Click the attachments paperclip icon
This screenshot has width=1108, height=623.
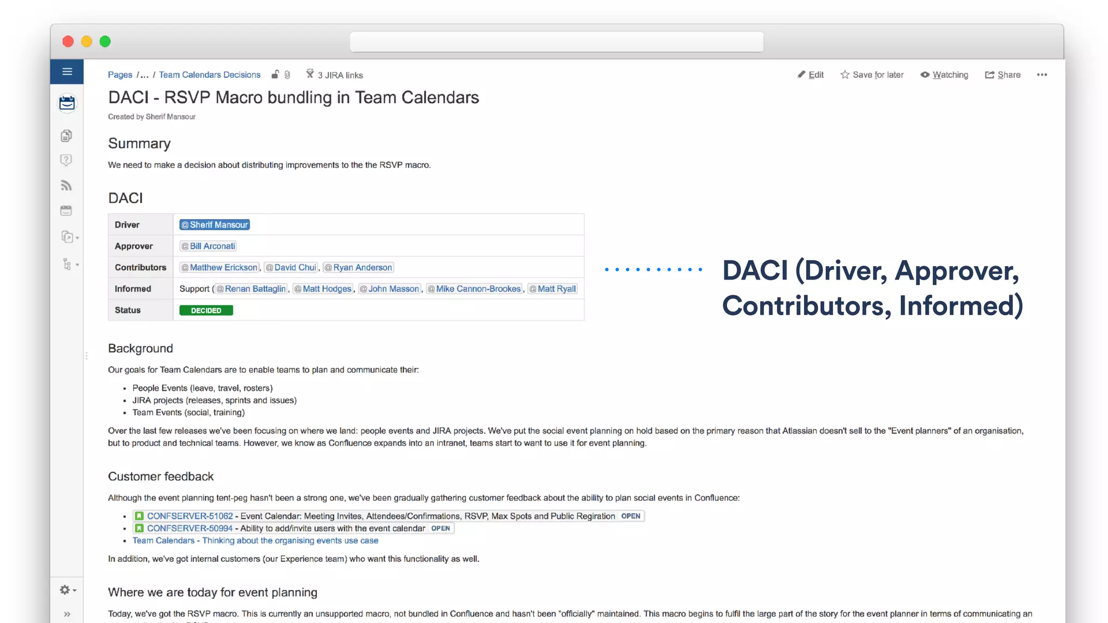[287, 75]
